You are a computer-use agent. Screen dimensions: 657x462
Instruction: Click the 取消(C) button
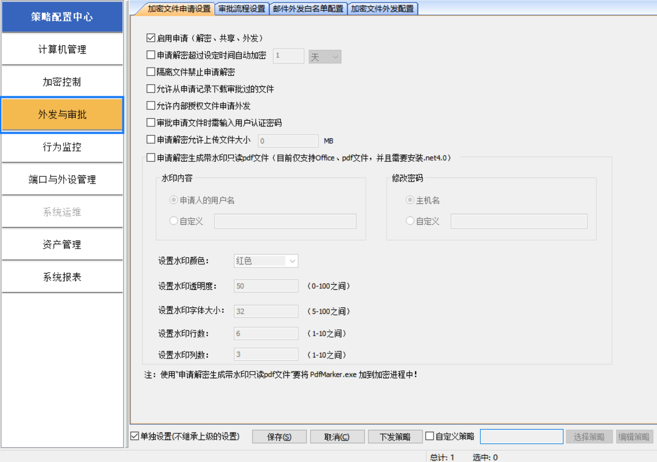point(337,437)
